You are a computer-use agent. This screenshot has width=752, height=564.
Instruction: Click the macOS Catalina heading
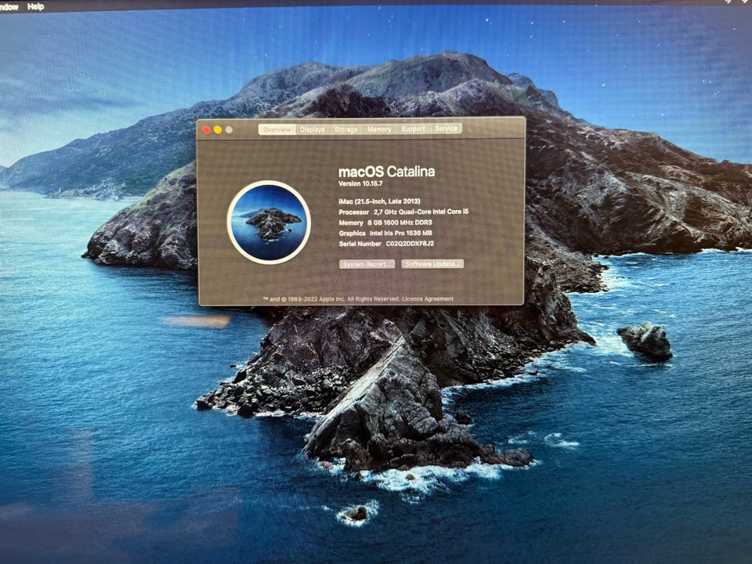[386, 172]
